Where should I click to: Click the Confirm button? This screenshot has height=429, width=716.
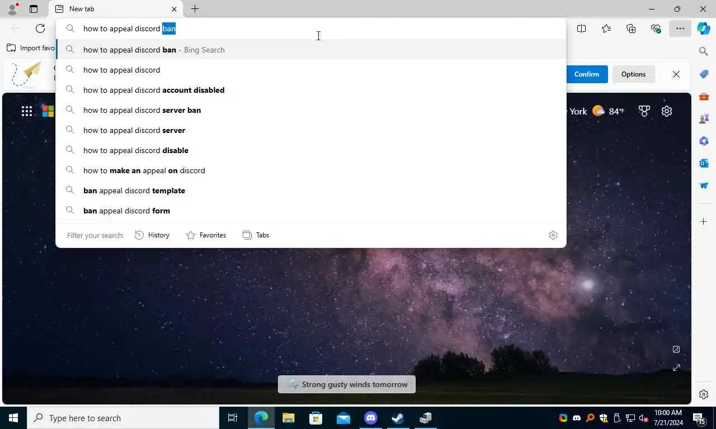tap(587, 74)
